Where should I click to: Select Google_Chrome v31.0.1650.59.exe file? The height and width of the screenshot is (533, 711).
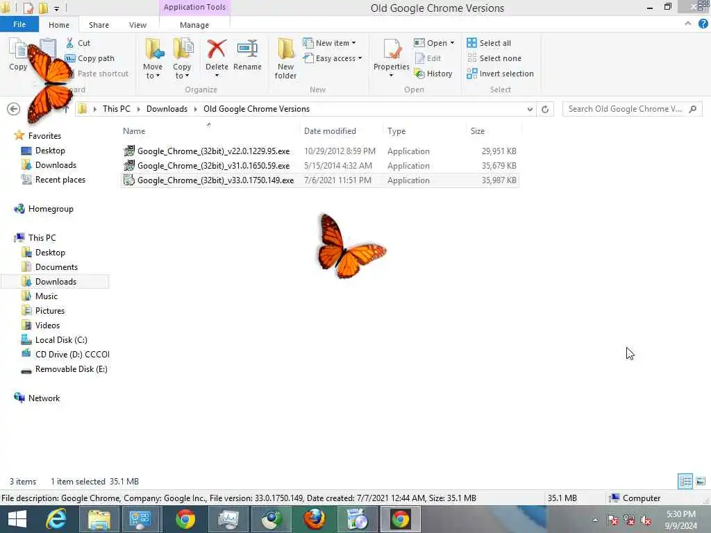[x=319, y=165]
